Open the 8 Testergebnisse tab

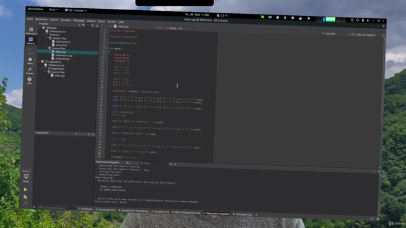point(242,214)
